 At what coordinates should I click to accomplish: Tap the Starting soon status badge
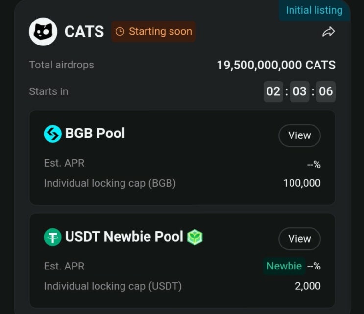click(153, 32)
